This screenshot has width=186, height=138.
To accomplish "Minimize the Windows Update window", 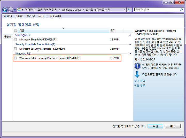I will 166,2.
